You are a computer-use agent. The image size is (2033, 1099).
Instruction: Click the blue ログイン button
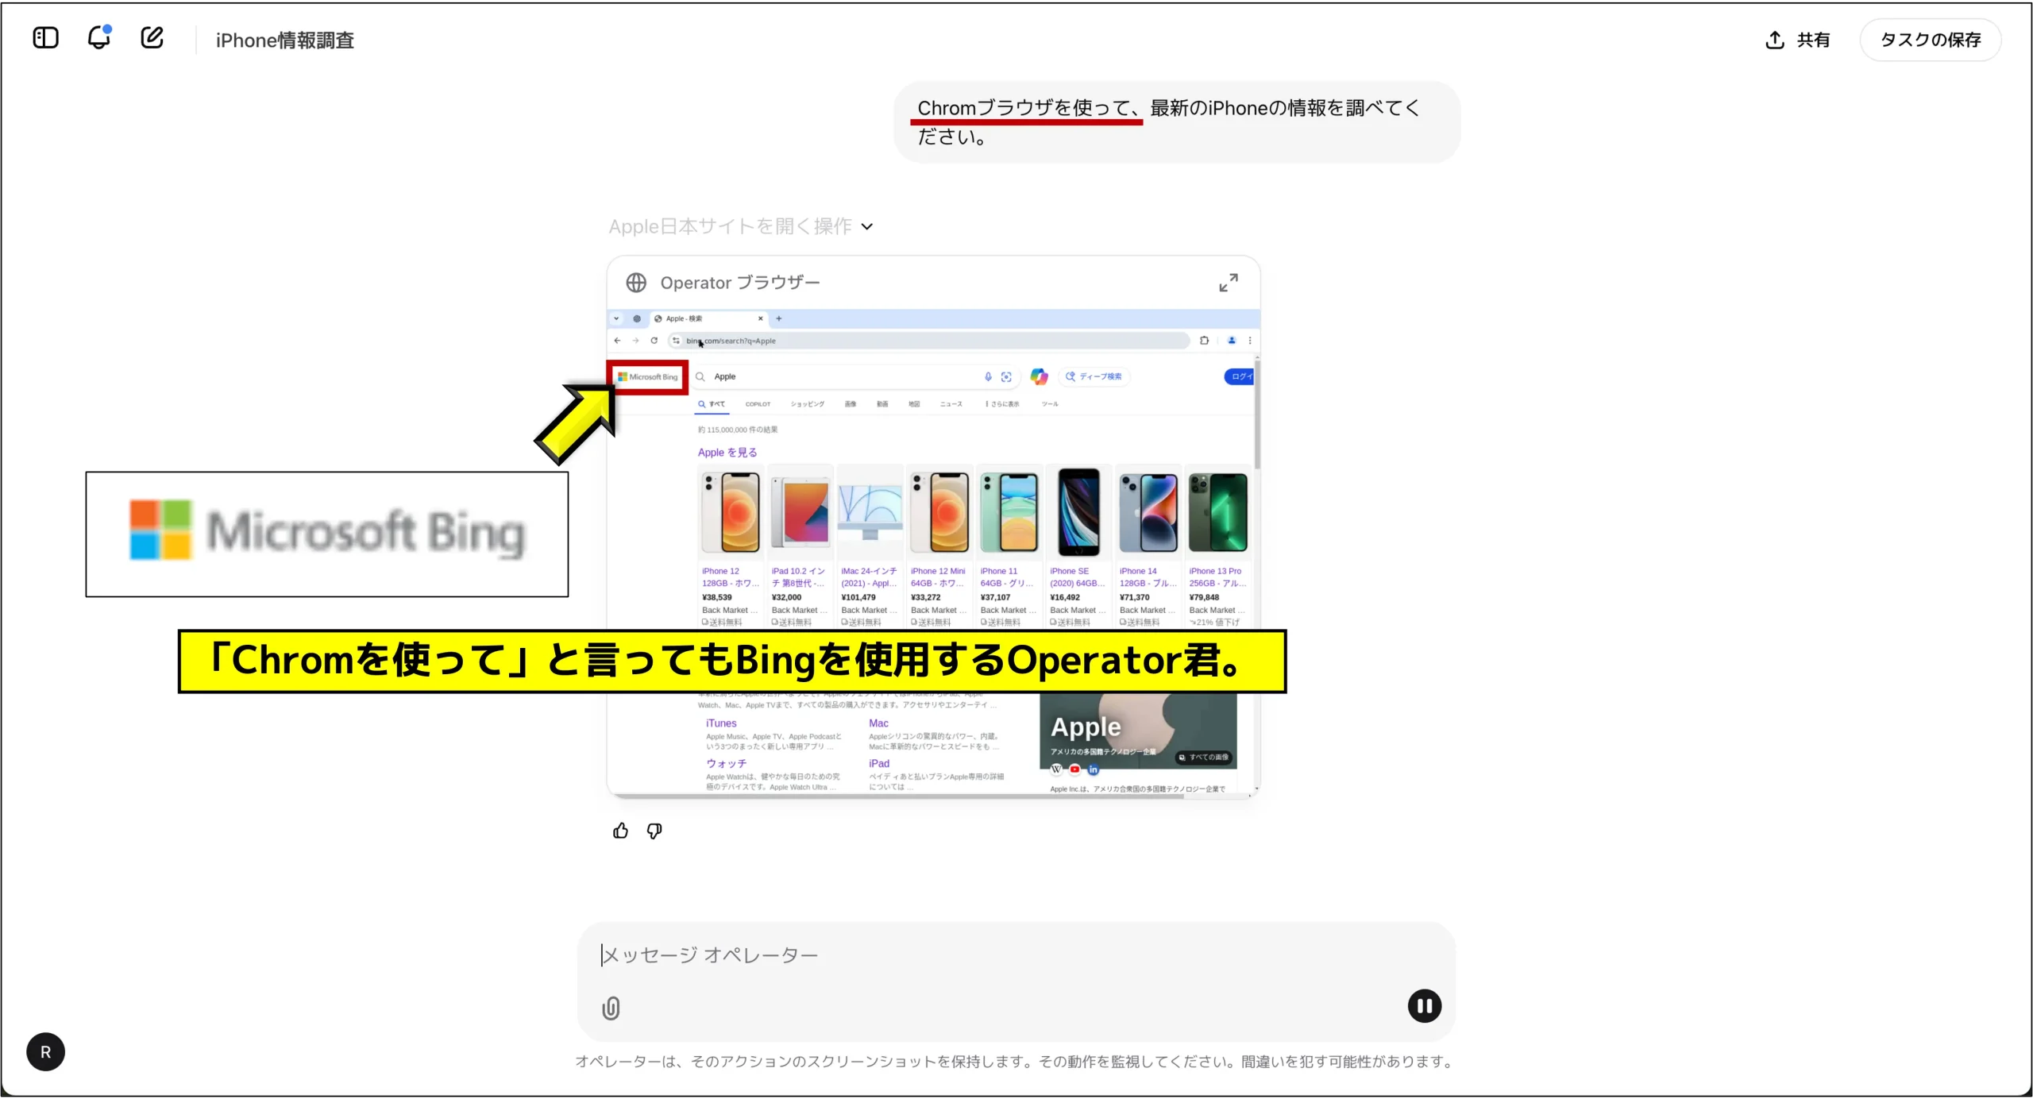1239,376
